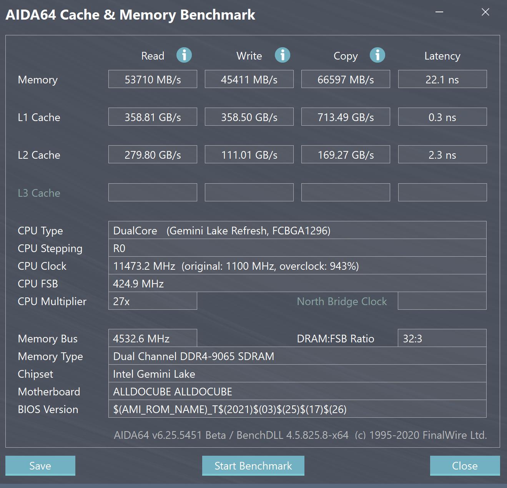Click the Memory Latency value box

click(x=442, y=79)
